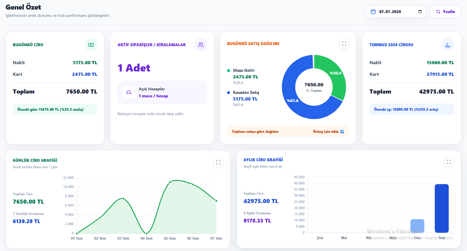Click 'Bekleyen hesaplar anlık olarak takip edilir' note
Image resolution: width=467 pixels, height=251 pixels.
pos(150,114)
